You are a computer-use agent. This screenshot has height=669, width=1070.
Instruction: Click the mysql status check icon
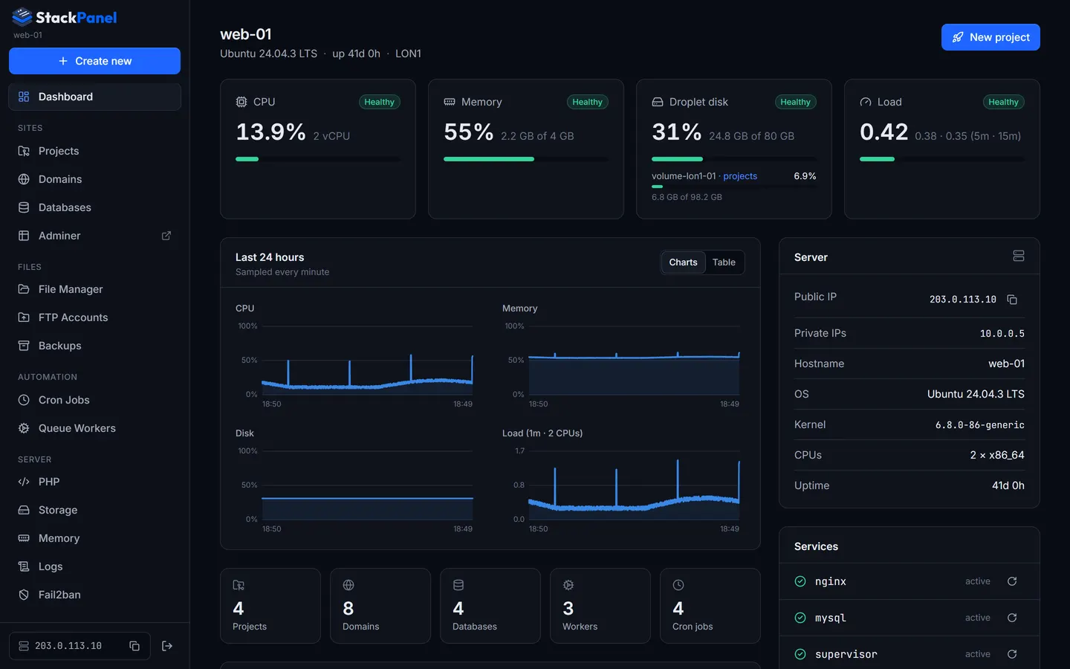pyautogui.click(x=800, y=618)
